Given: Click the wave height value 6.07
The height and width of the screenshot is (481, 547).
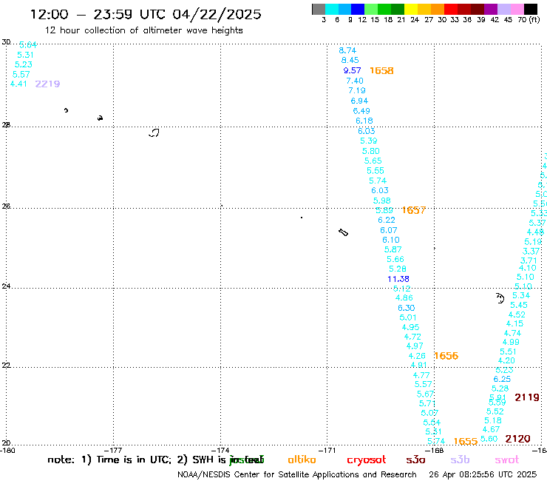Looking at the screenshot, I should tap(389, 230).
